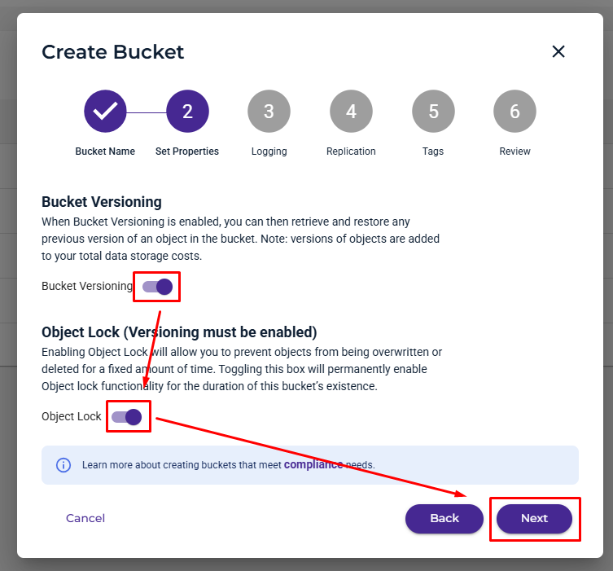Open the compliance link
This screenshot has height=571, width=613.
click(x=313, y=464)
